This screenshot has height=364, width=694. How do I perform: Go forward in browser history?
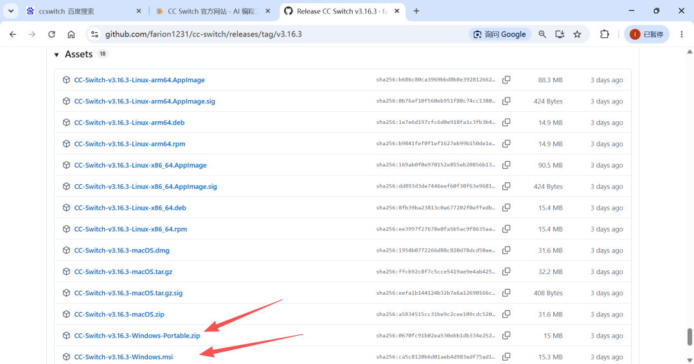pos(32,34)
